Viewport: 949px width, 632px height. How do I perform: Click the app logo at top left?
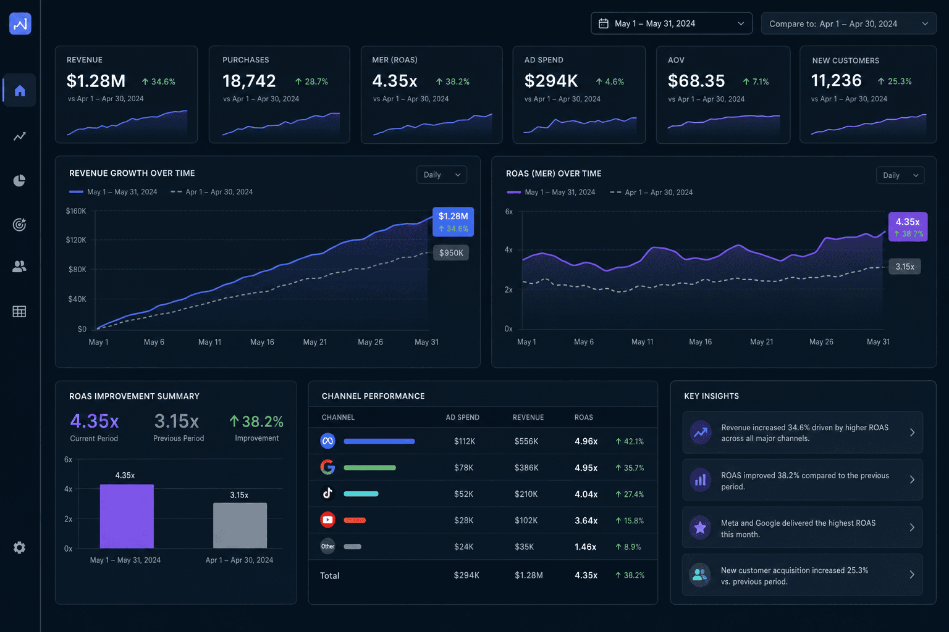[20, 23]
